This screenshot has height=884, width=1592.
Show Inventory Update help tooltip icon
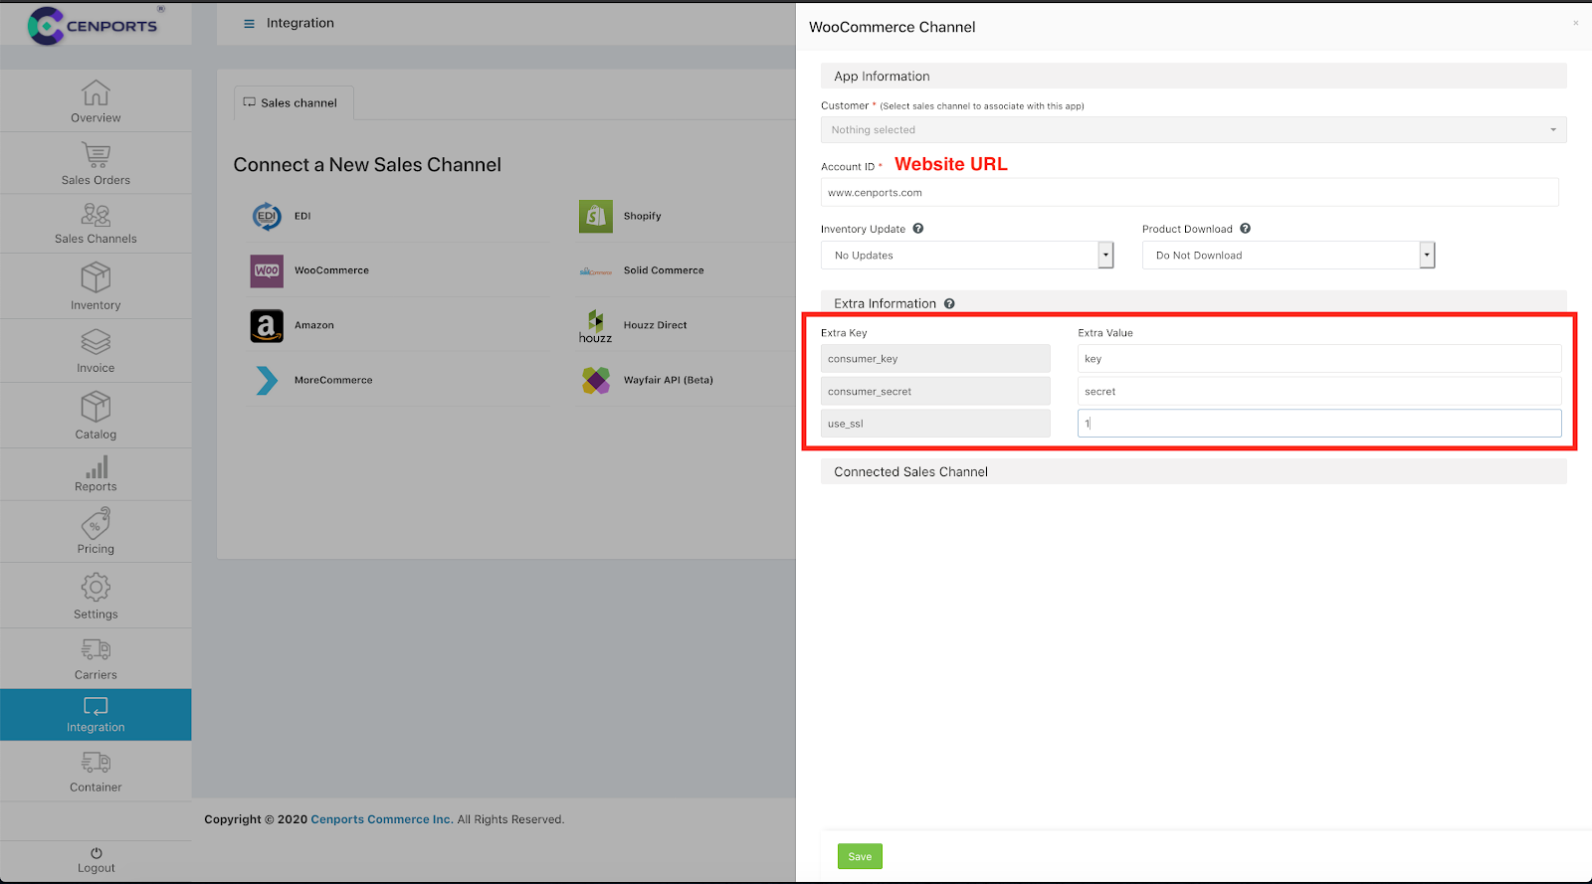pyautogui.click(x=918, y=229)
